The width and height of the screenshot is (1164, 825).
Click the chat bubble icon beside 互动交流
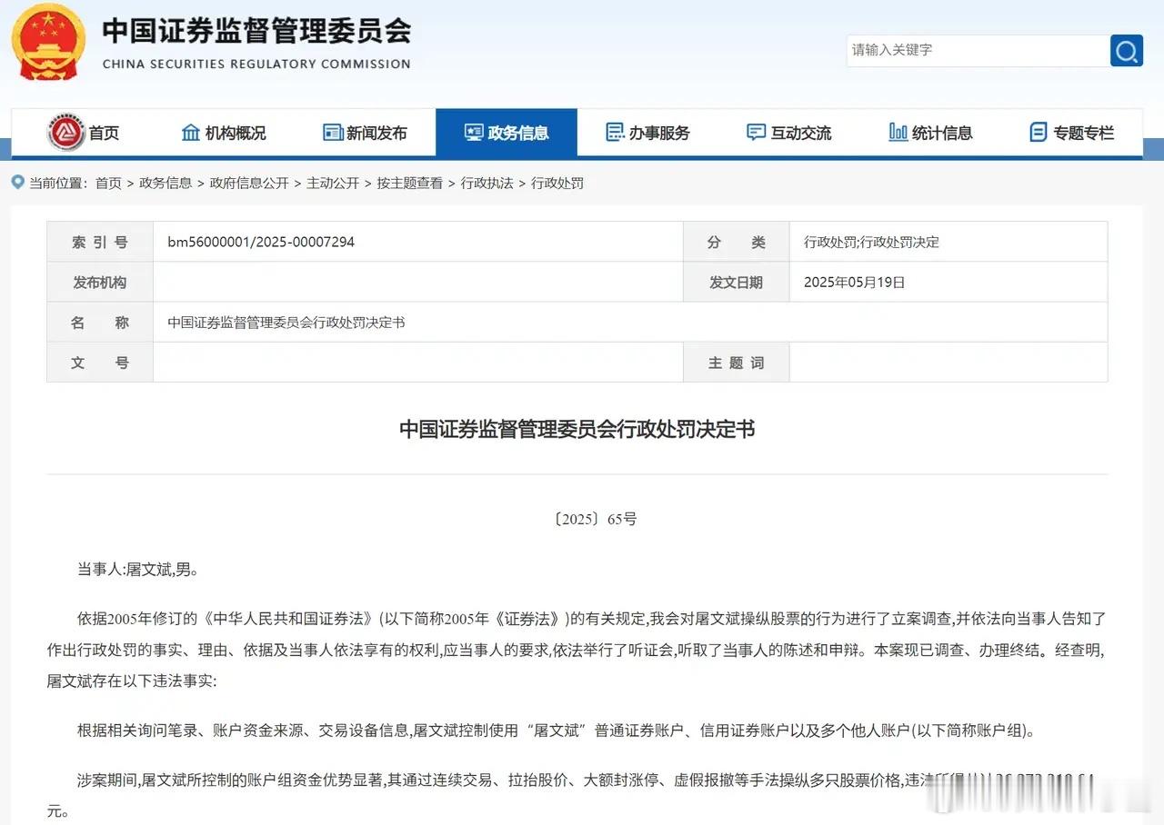[756, 133]
